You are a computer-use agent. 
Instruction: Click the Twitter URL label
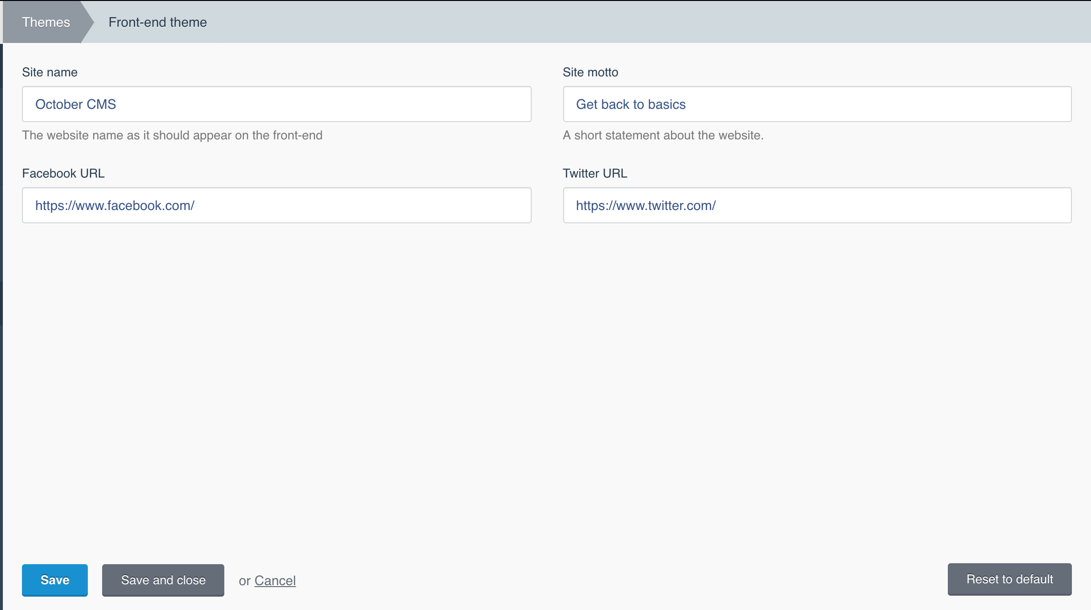[595, 173]
